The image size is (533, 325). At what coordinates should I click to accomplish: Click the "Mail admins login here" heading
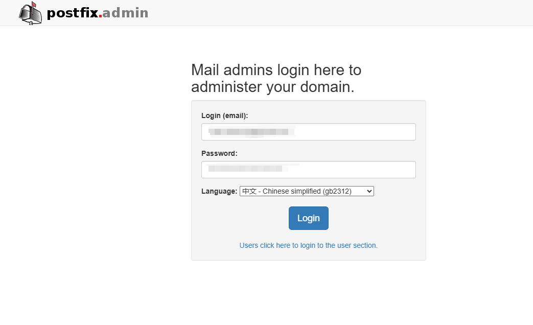pyautogui.click(x=276, y=69)
